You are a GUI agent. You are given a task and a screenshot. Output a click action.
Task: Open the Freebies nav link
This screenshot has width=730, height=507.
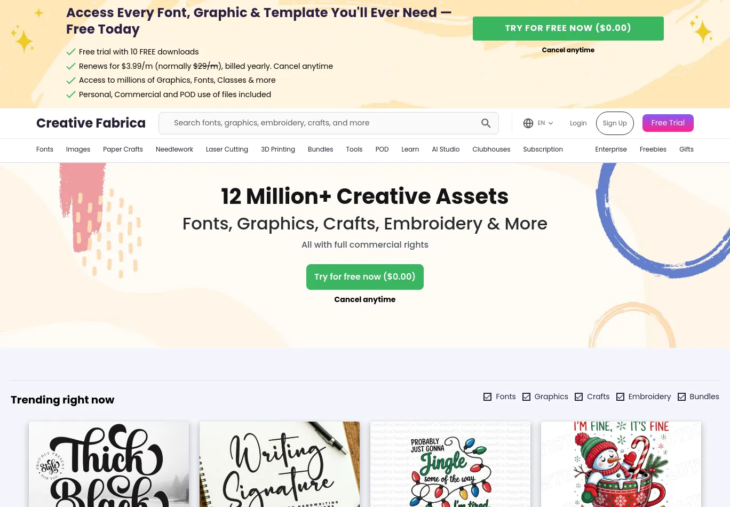pyautogui.click(x=653, y=149)
